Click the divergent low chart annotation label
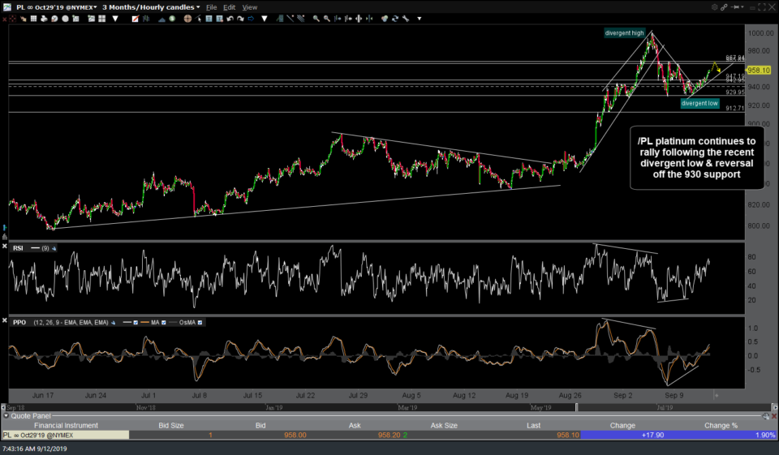Viewport: 779px width, 455px height. [x=699, y=103]
